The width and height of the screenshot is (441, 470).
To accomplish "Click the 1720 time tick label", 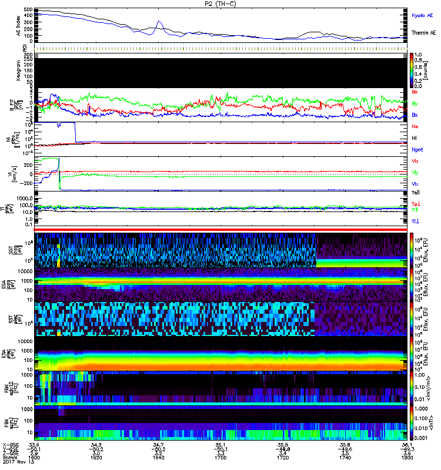I will tap(283, 458).
